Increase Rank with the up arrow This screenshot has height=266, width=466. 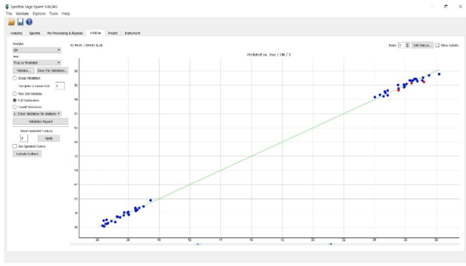pos(407,44)
